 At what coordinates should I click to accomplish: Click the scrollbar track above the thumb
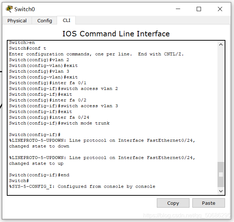pos(221,105)
